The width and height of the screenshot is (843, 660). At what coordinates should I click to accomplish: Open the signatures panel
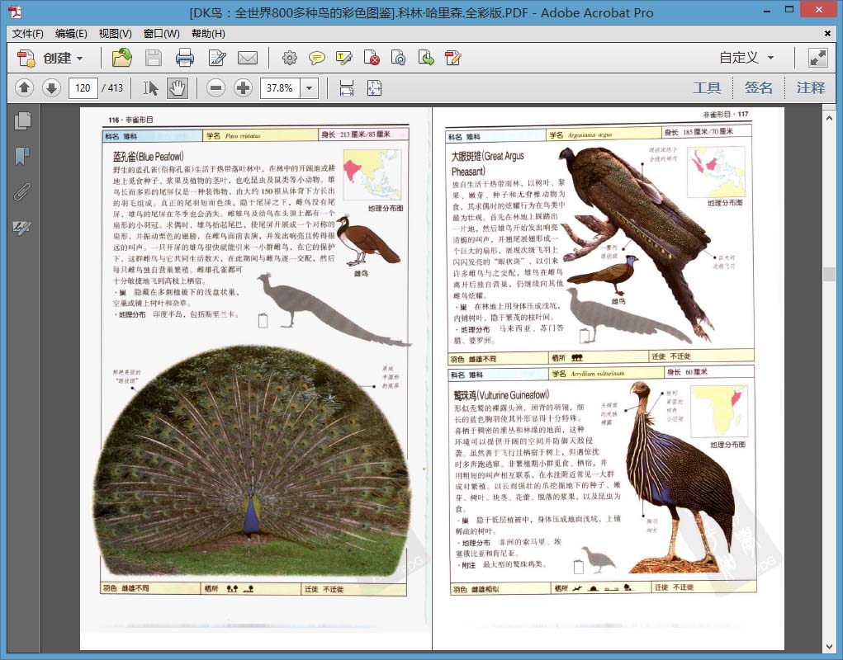click(22, 228)
